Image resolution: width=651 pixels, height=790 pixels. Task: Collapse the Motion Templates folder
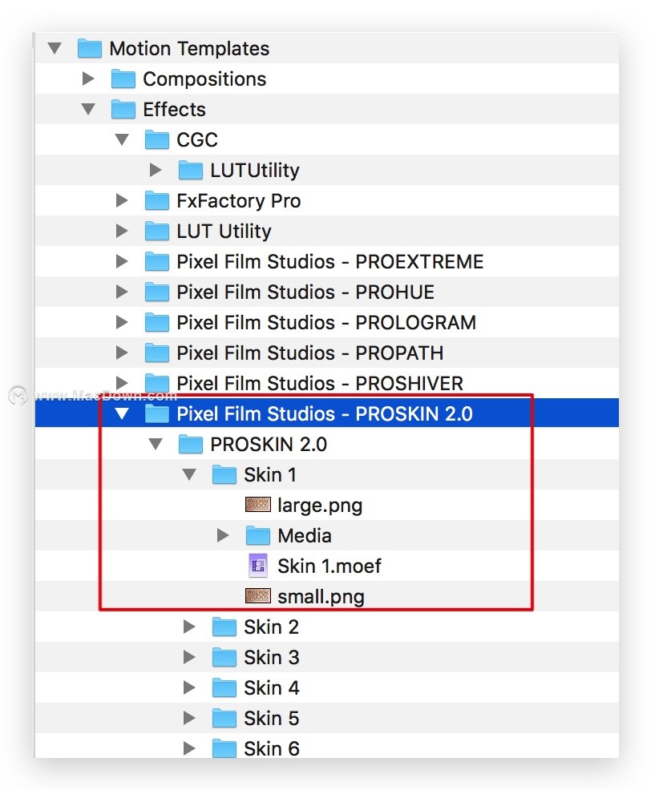55,48
